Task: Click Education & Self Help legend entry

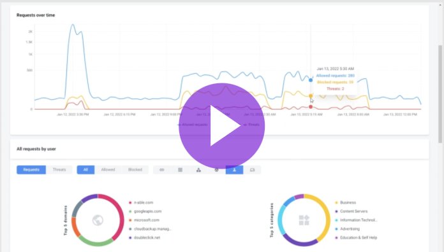Action: coord(356,237)
